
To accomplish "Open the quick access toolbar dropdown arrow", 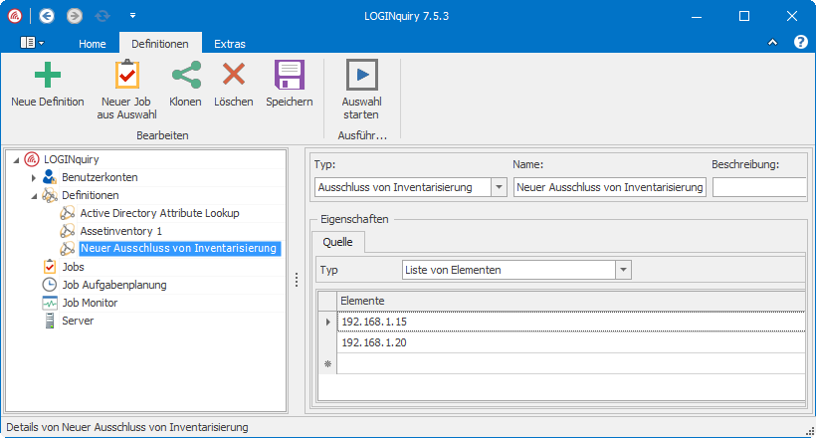I will pos(132,16).
